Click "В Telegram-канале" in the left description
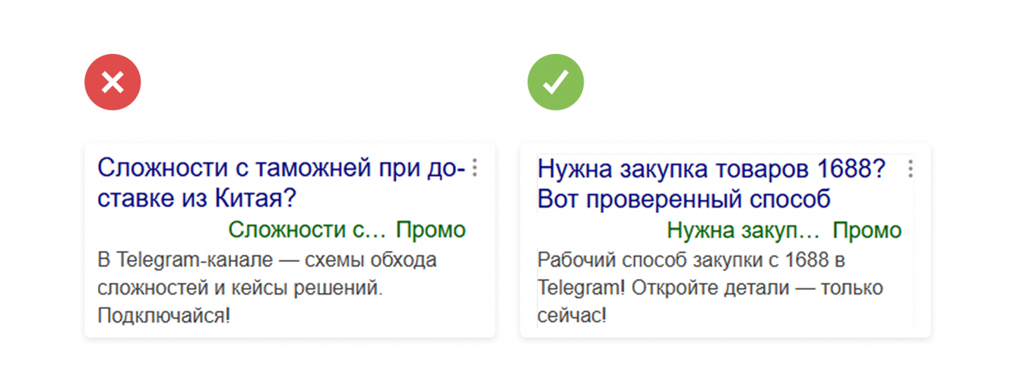1014x391 pixels. [x=185, y=260]
